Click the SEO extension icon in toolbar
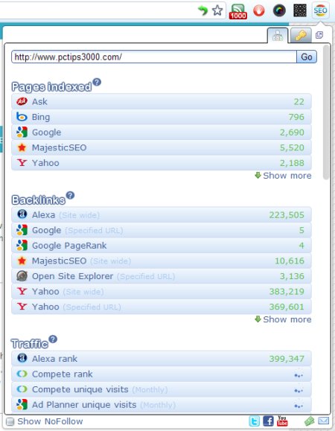The height and width of the screenshot is (431, 335). 320,11
